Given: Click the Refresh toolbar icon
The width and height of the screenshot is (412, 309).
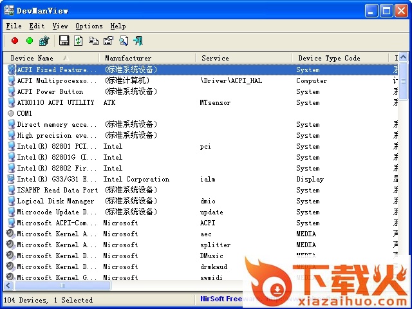Looking at the screenshot, I should tap(79, 41).
